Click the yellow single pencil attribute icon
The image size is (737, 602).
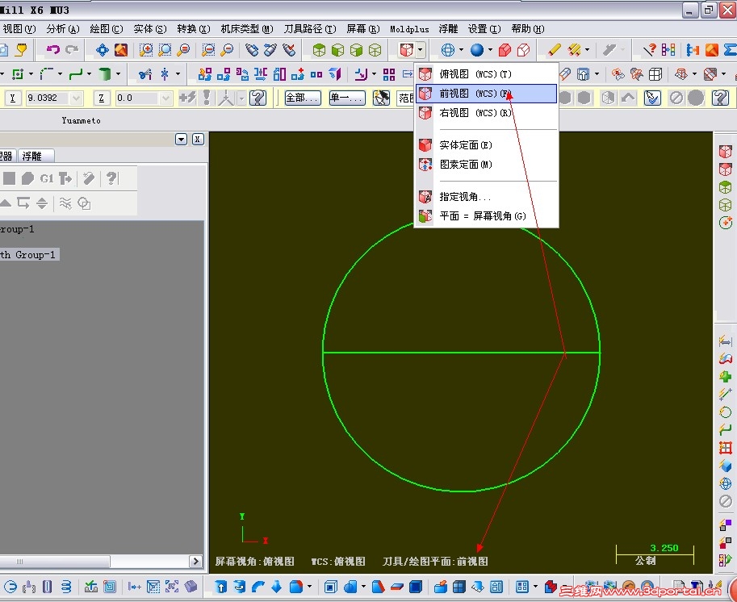tap(554, 49)
